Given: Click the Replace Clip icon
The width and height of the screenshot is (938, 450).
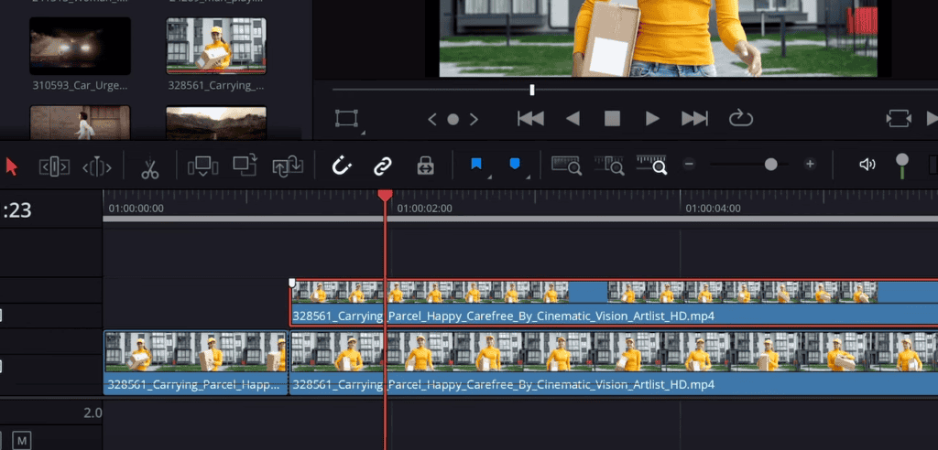Looking at the screenshot, I should [x=288, y=166].
